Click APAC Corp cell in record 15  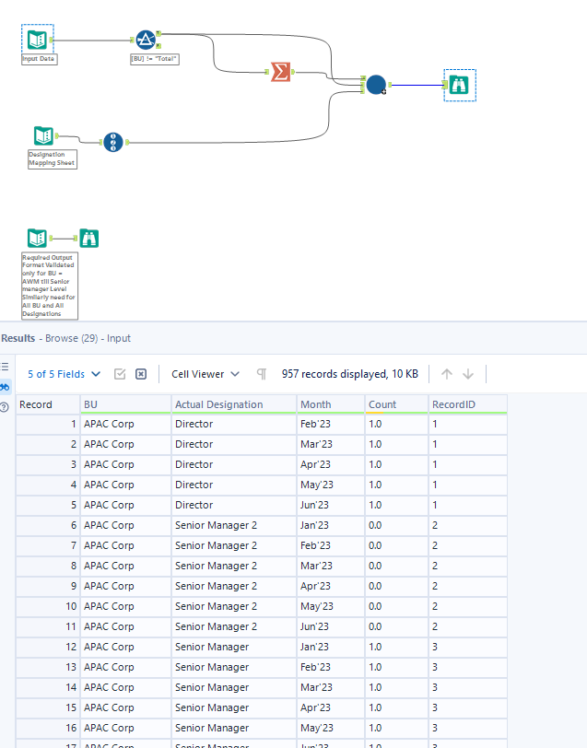125,707
